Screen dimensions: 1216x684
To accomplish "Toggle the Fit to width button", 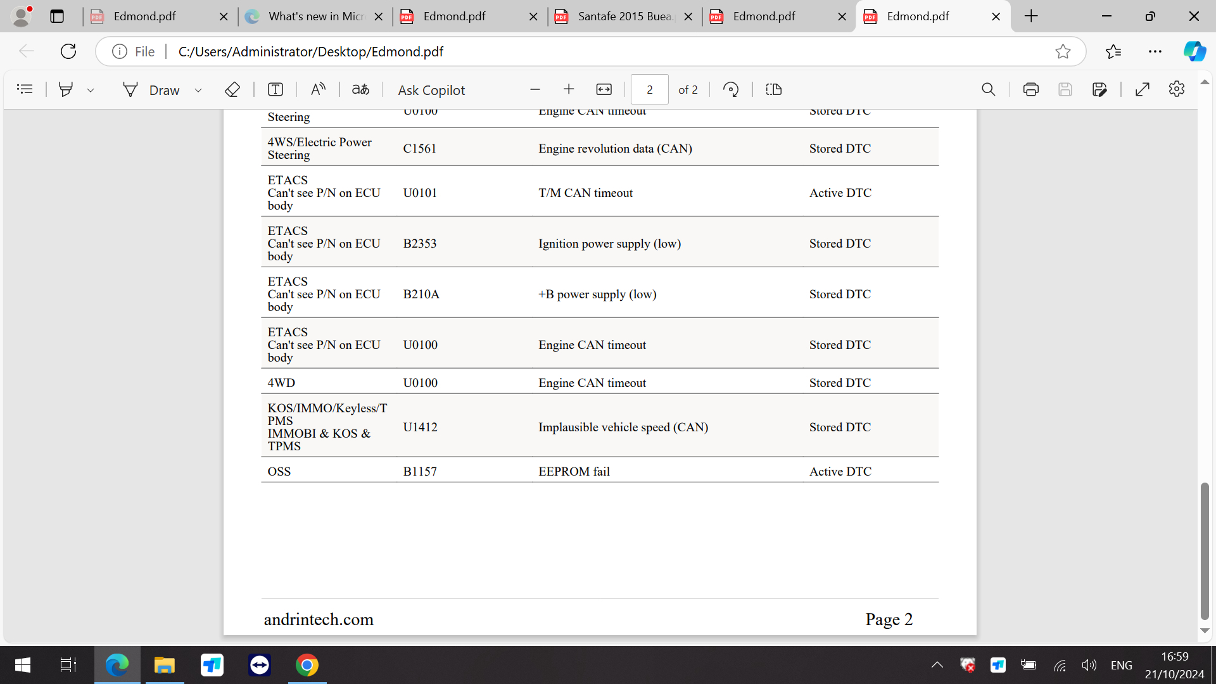I will [604, 89].
